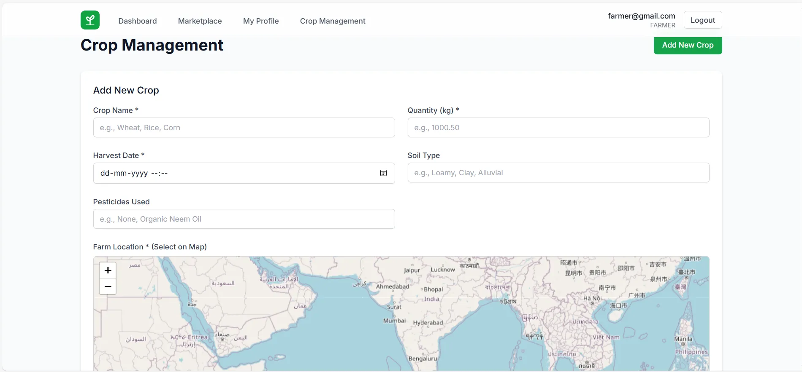Log out using the Logout button

coord(703,20)
